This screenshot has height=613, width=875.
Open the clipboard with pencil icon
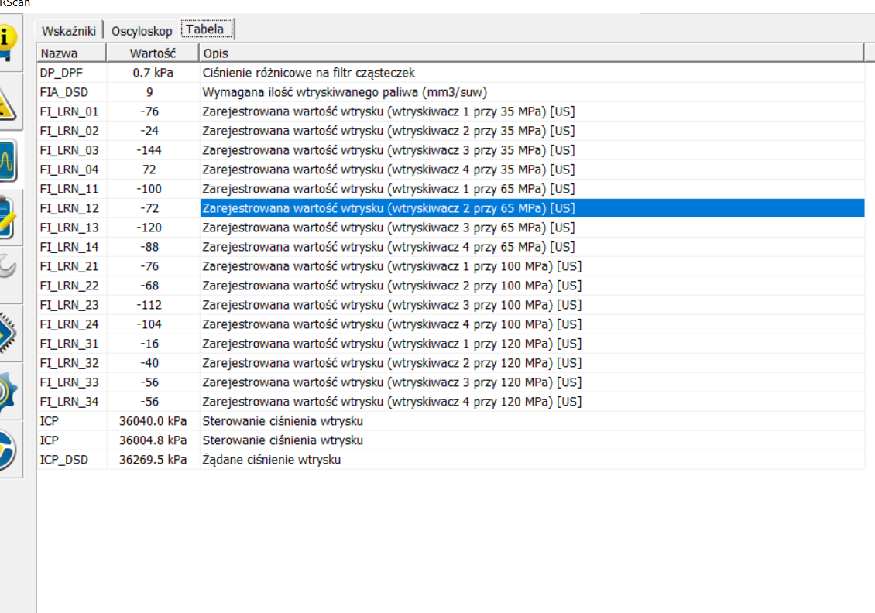(x=8, y=218)
